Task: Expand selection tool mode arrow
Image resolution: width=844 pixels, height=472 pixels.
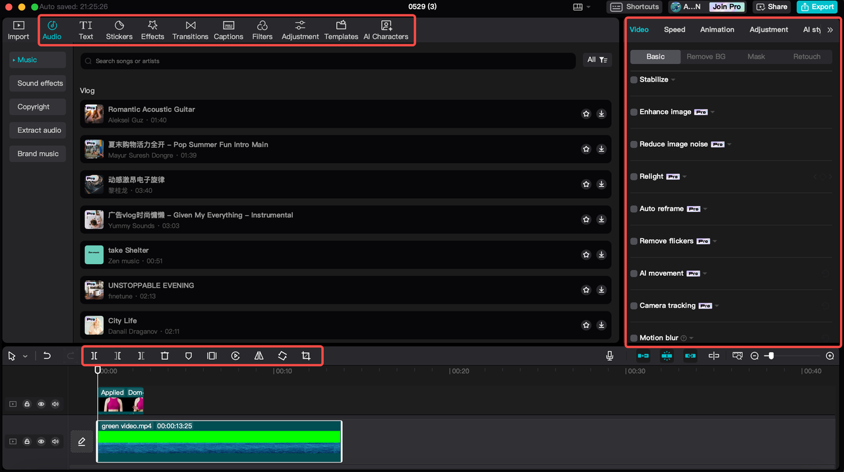Action: click(25, 356)
